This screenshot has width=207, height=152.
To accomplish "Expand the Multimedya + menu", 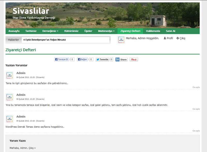I will (106, 31).
